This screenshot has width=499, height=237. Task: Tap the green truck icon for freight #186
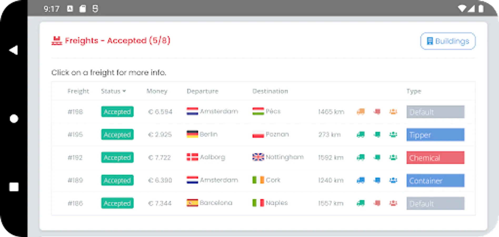[361, 203]
